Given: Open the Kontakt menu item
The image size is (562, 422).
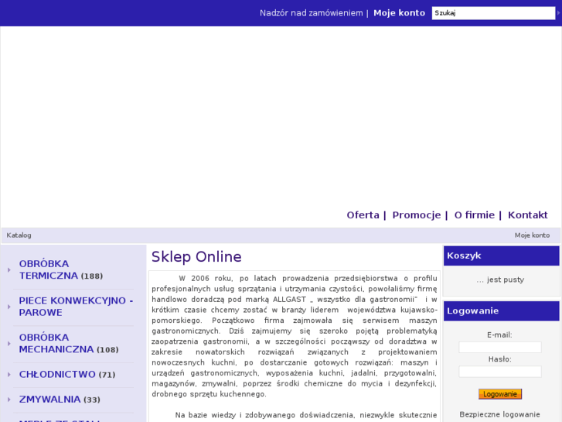Looking at the screenshot, I should coord(527,214).
